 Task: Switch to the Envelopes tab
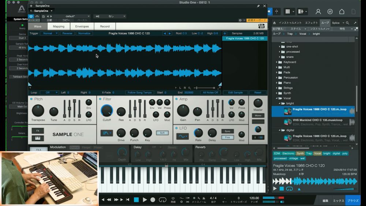[82, 26]
